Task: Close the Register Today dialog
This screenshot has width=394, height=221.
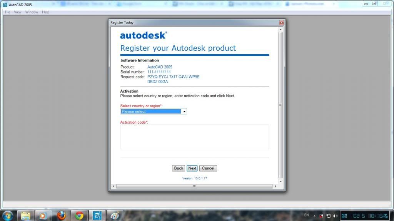Action: coord(281,22)
